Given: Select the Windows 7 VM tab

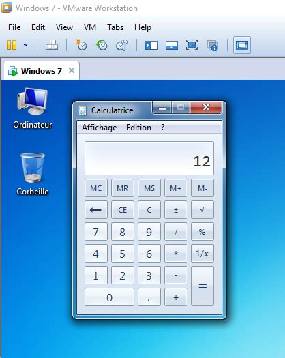Looking at the screenshot, I should pos(42,71).
